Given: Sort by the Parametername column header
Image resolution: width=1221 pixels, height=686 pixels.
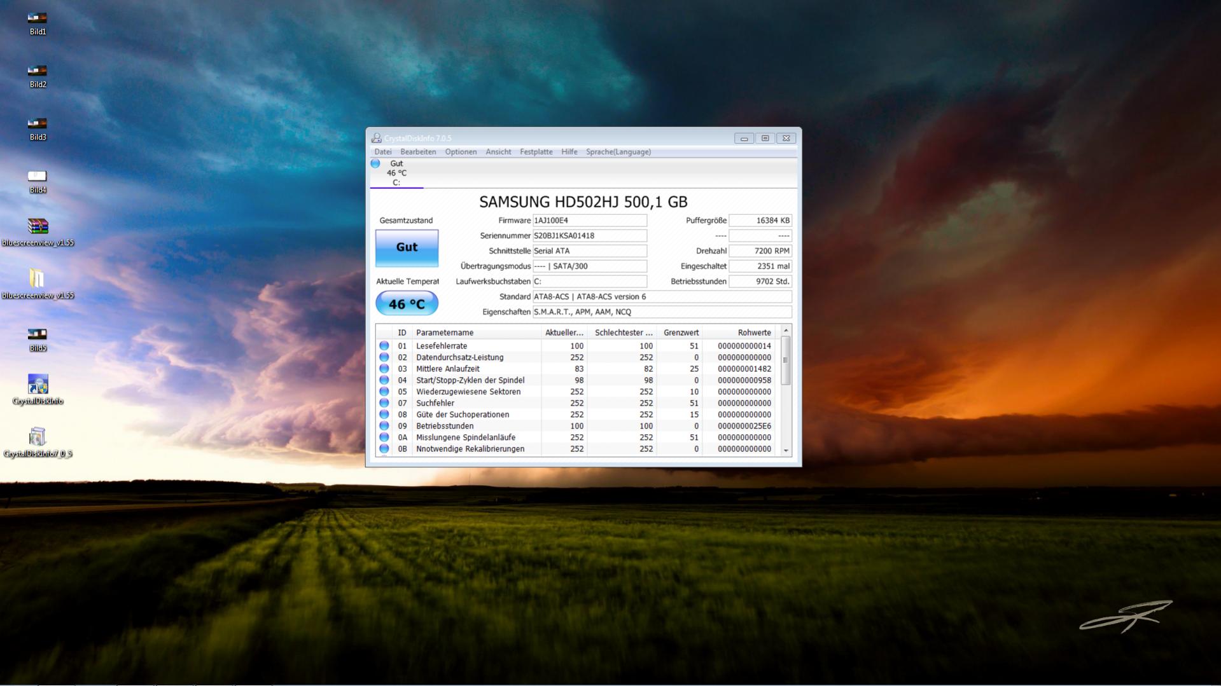Looking at the screenshot, I should point(477,333).
